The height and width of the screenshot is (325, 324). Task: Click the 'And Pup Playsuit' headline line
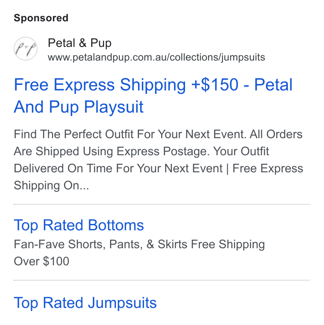point(78,107)
